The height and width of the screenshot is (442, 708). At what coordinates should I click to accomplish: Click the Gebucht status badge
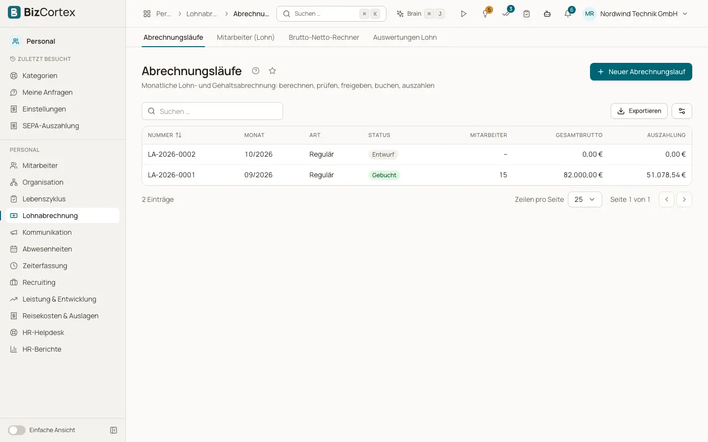tap(384, 175)
